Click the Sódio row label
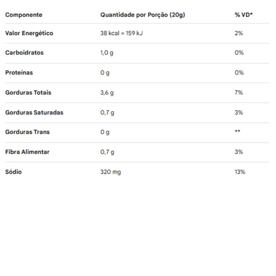This screenshot has width=276, height=276. pyautogui.click(x=13, y=172)
